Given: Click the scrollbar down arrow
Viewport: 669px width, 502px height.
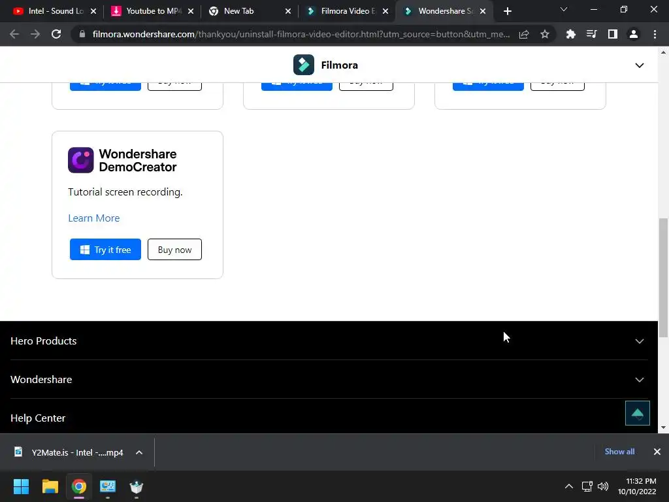Looking at the screenshot, I should pyautogui.click(x=663, y=427).
